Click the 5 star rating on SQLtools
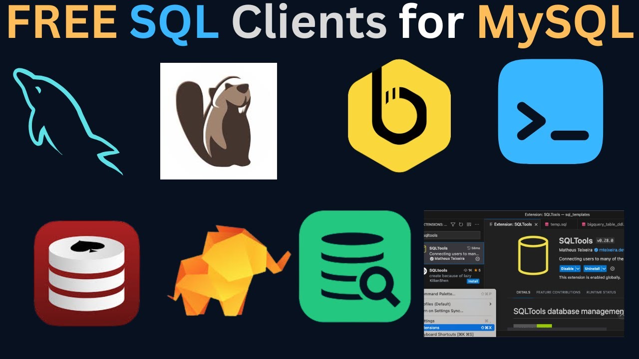This screenshot has height=359, width=639. 477,270
